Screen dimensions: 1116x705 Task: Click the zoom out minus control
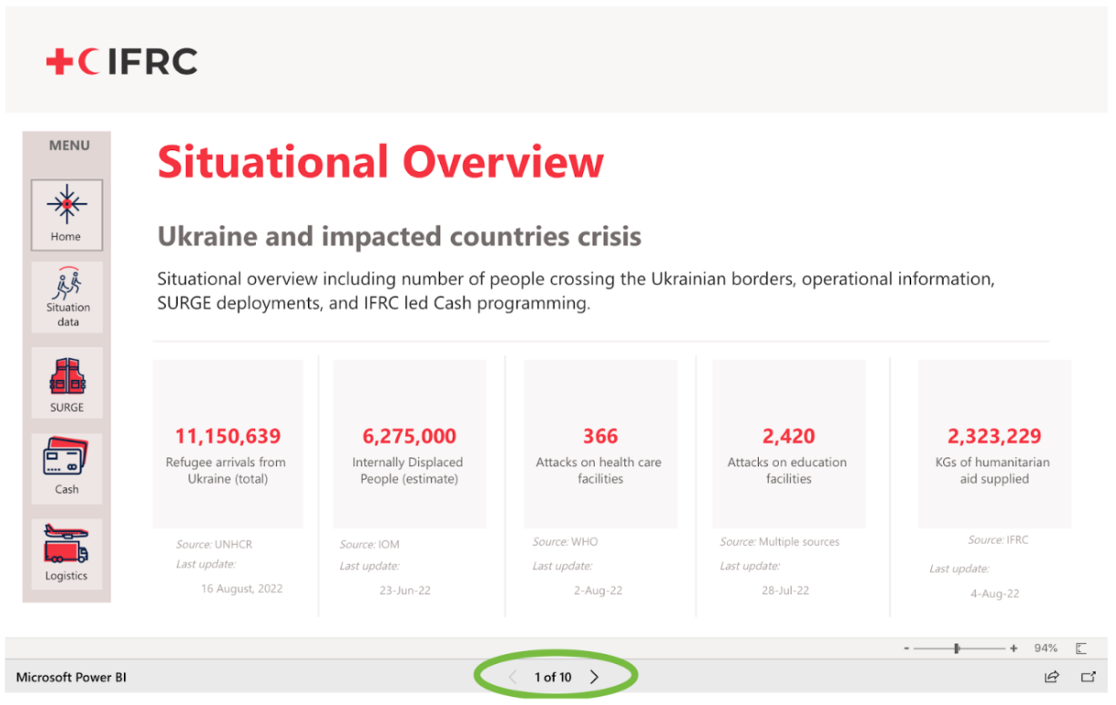pyautogui.click(x=906, y=648)
